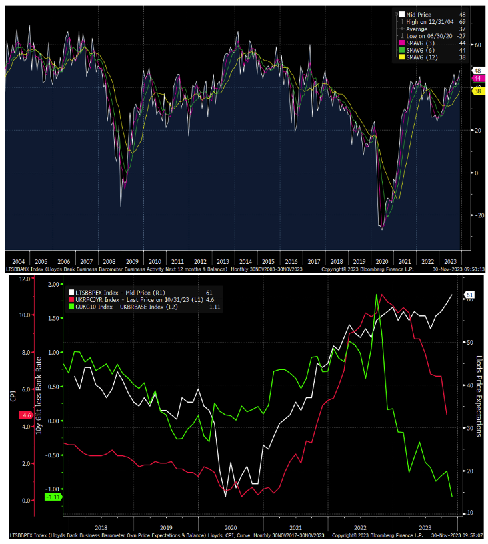Click the yellow SMAVG (12) swatch
The width and height of the screenshot is (488, 544).
pyautogui.click(x=402, y=57)
